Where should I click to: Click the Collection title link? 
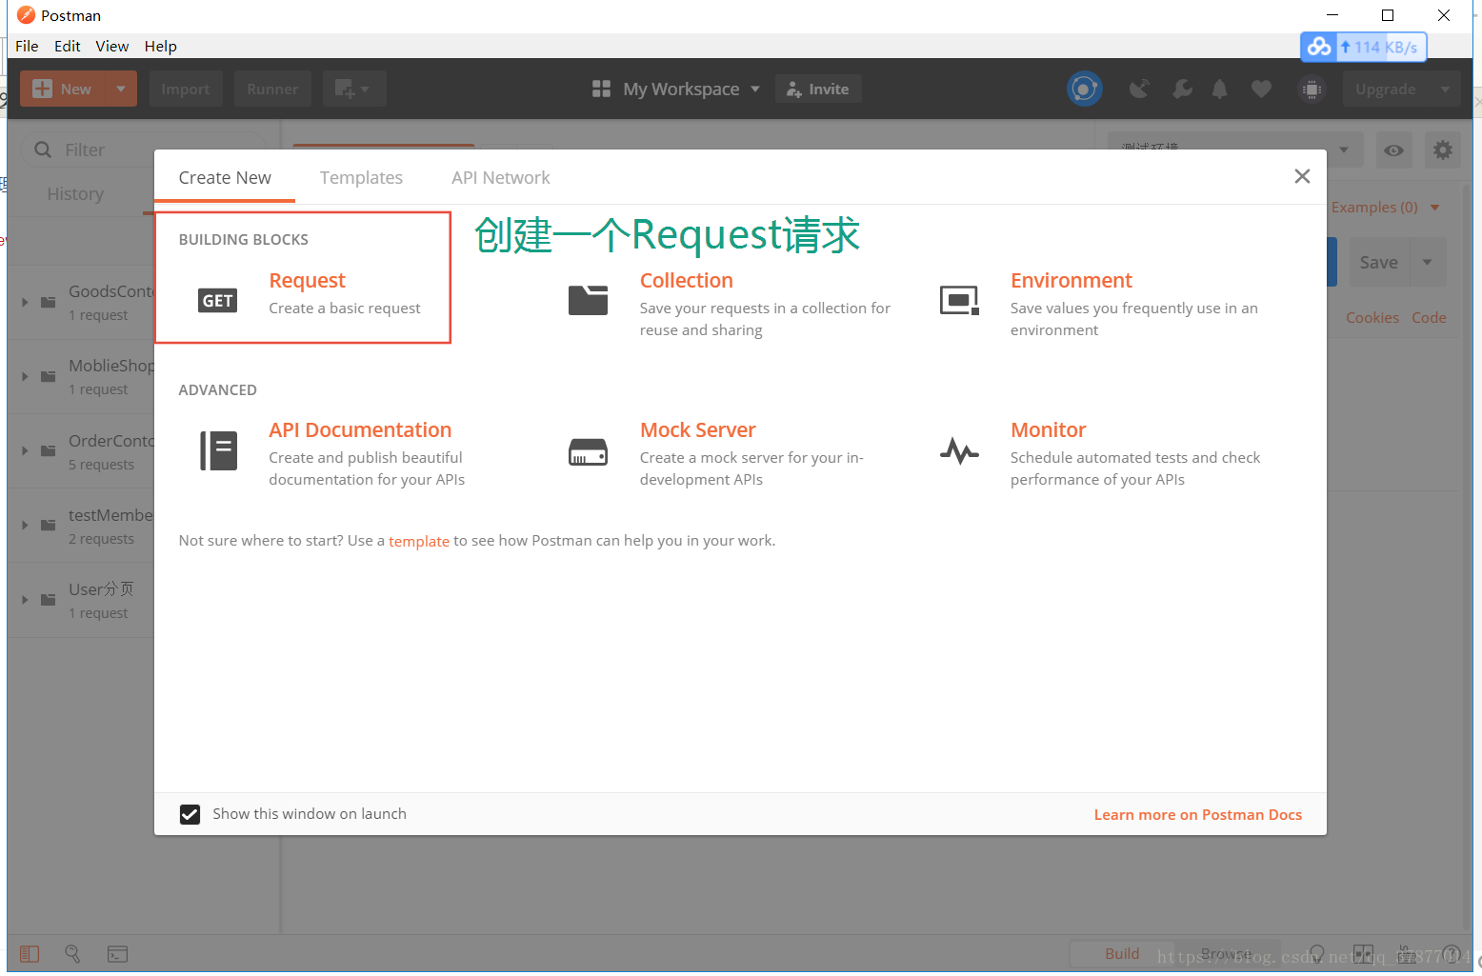[686, 280]
